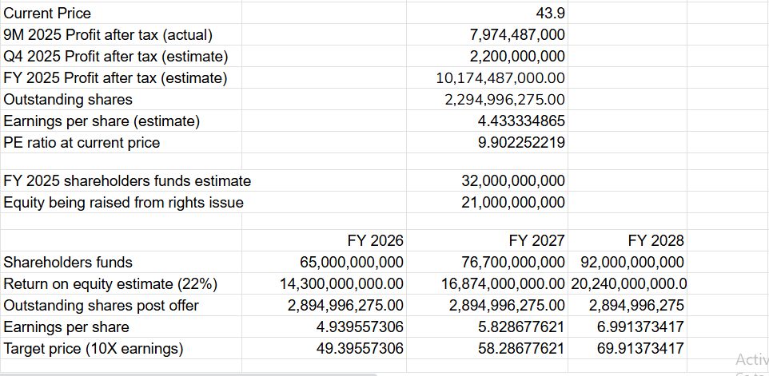Select the FY 2028 earnings per share 6.991373417
Viewport: 769px width, 376px height.
(x=640, y=327)
